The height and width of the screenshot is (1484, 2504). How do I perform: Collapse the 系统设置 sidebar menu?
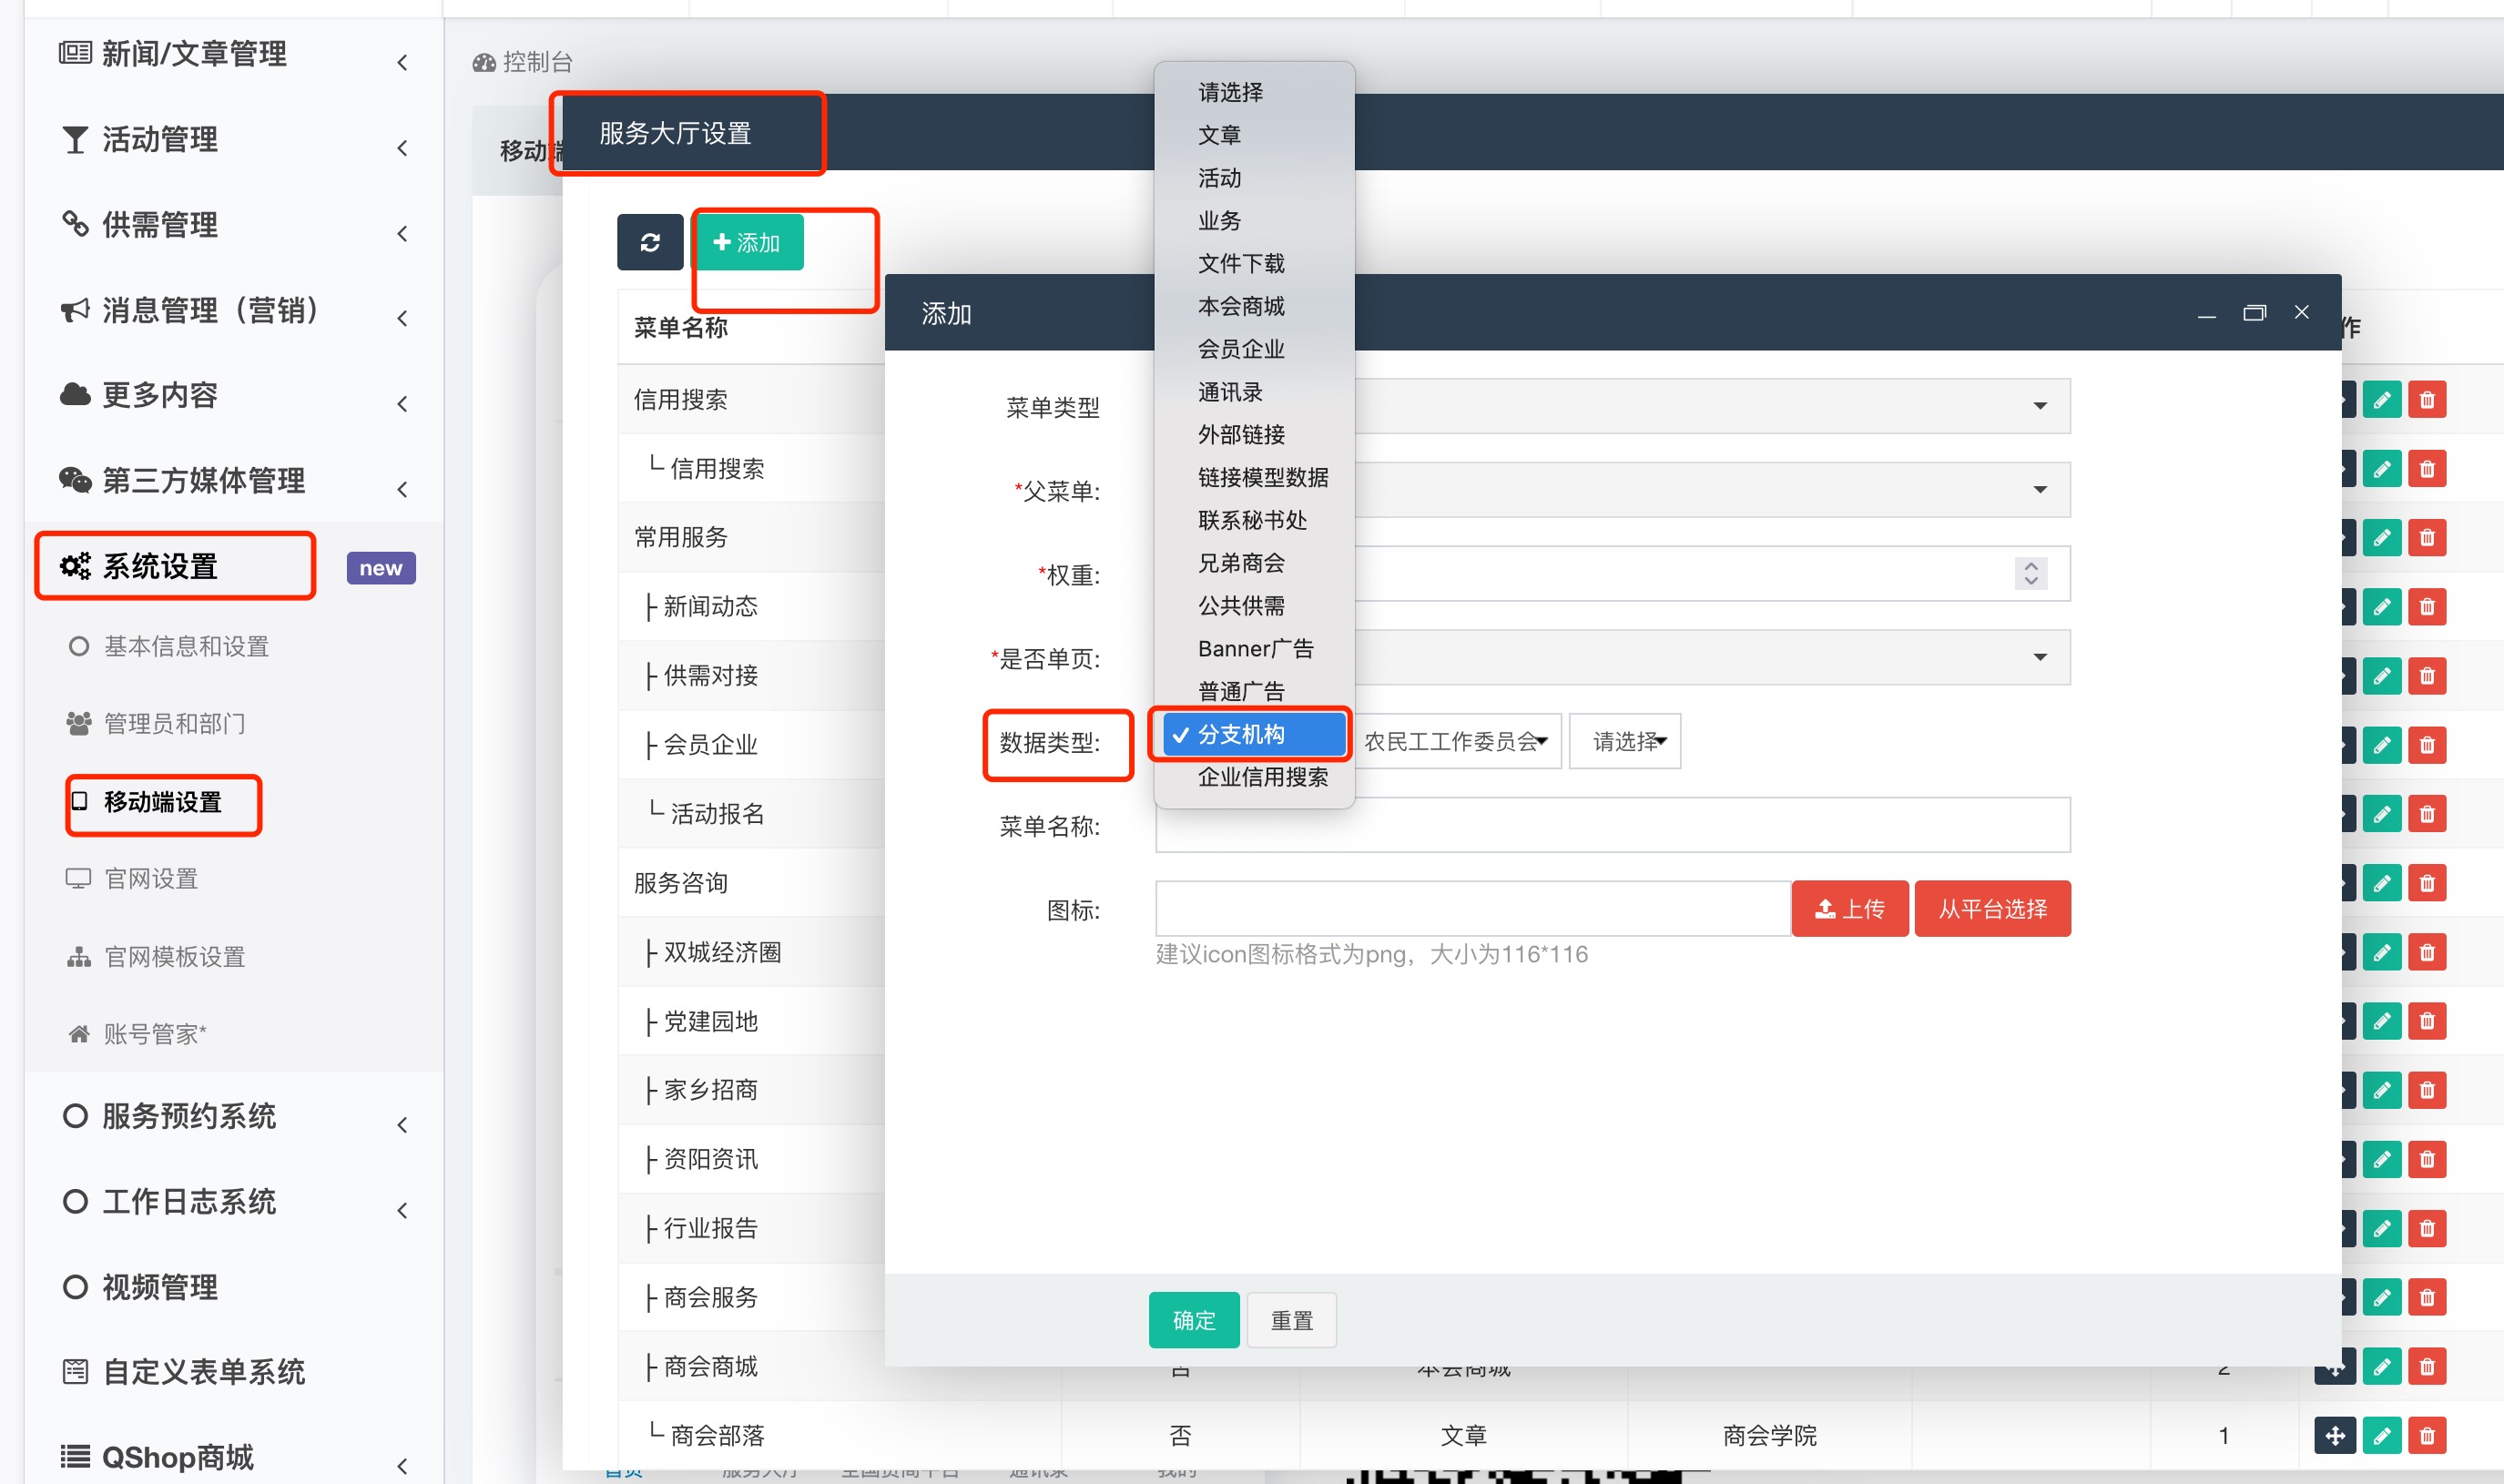pyautogui.click(x=160, y=567)
